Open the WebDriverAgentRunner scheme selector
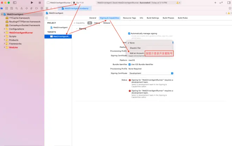Viewport: 232px width, 146px height. [59, 3]
